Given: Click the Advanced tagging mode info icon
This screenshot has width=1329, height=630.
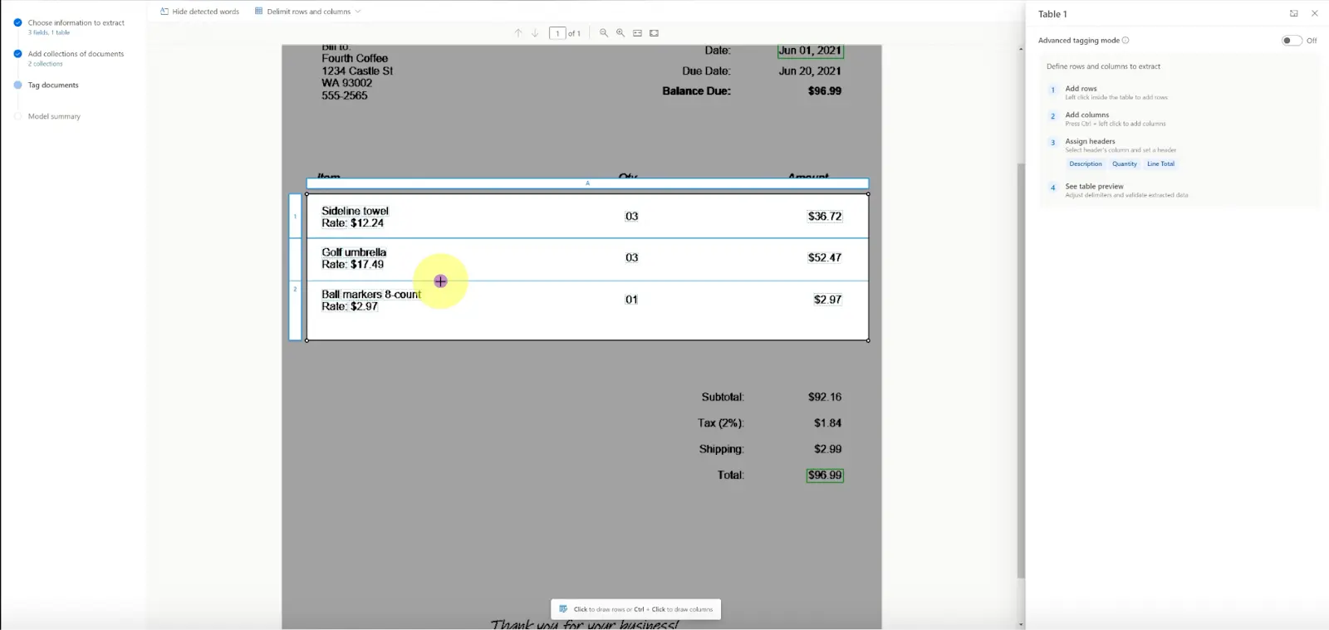Looking at the screenshot, I should tap(1125, 40).
